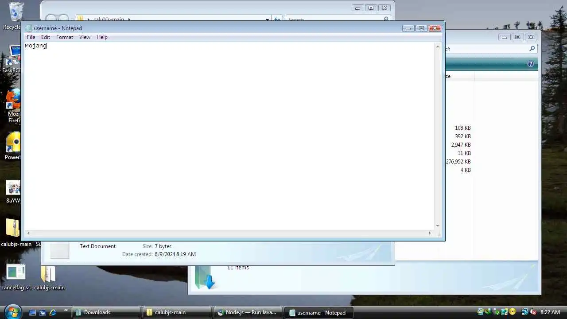Click Switch between windows quick launch icon
Viewport: 567px width, 319px height.
(43, 312)
